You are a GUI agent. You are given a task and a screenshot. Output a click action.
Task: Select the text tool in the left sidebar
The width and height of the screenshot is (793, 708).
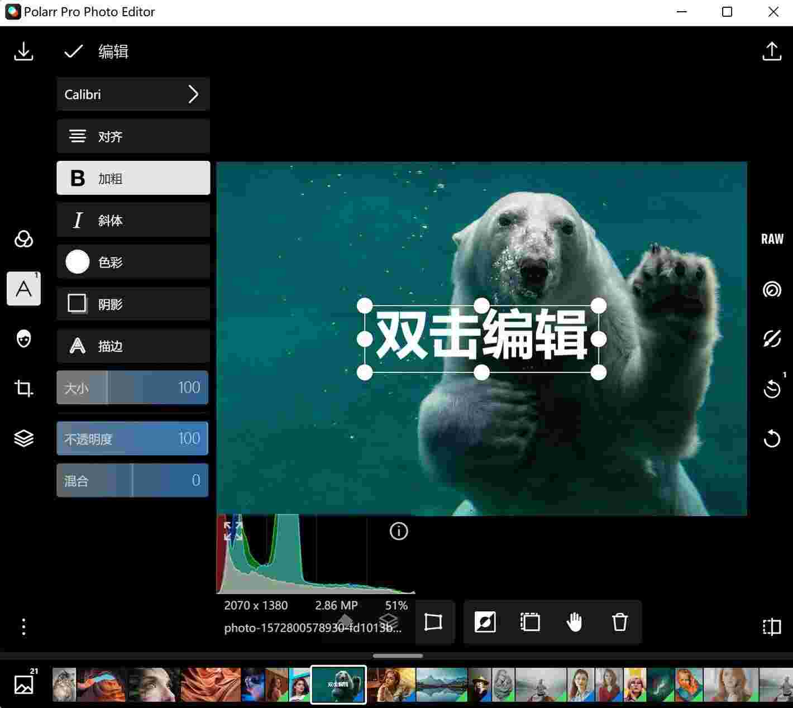coord(23,289)
